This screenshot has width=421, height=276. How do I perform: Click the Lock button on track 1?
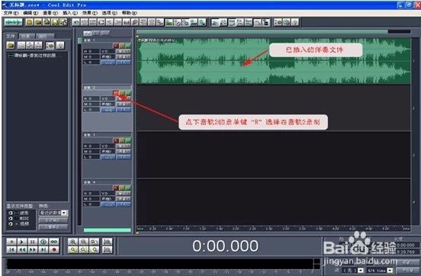(108, 63)
